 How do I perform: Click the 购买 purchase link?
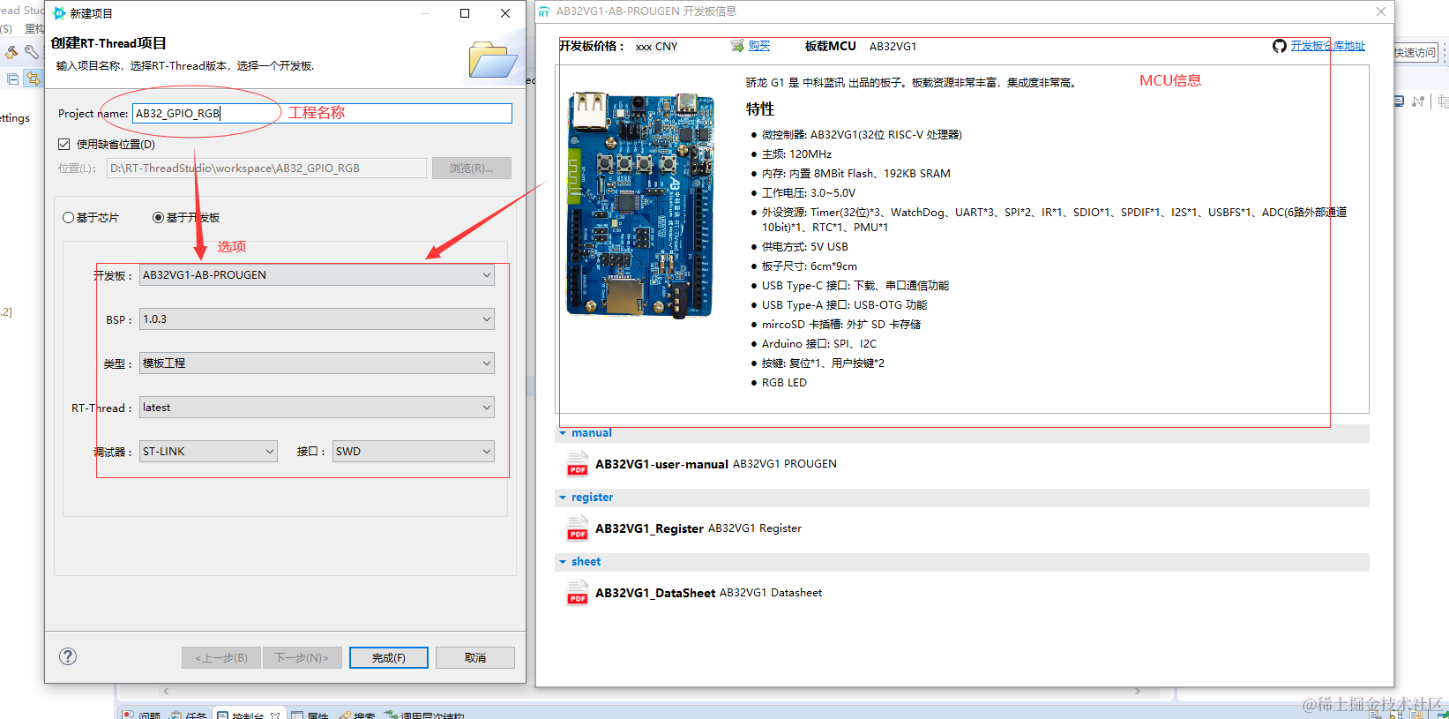coord(759,46)
